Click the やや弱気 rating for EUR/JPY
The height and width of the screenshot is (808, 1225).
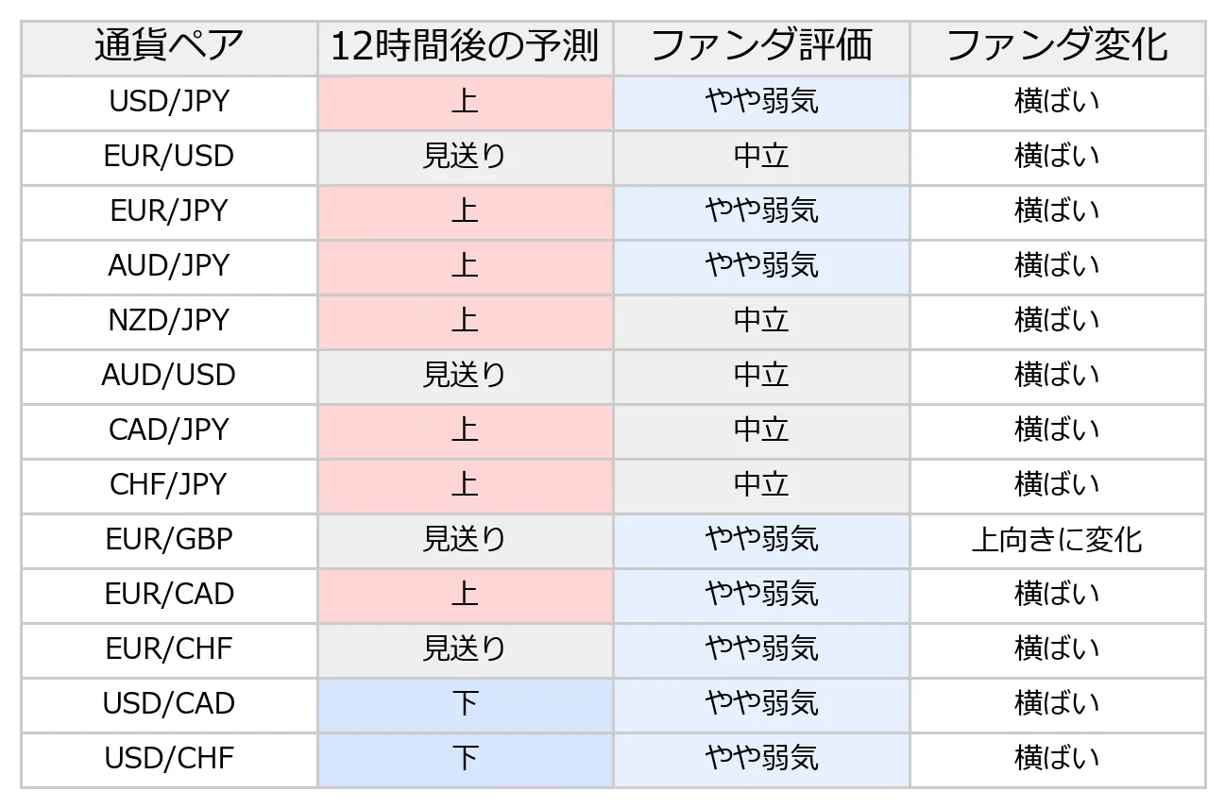(761, 212)
